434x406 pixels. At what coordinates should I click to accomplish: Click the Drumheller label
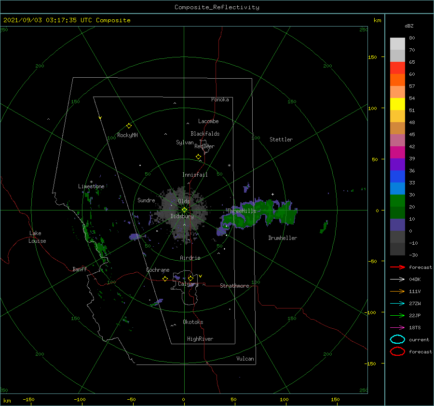[283, 238]
